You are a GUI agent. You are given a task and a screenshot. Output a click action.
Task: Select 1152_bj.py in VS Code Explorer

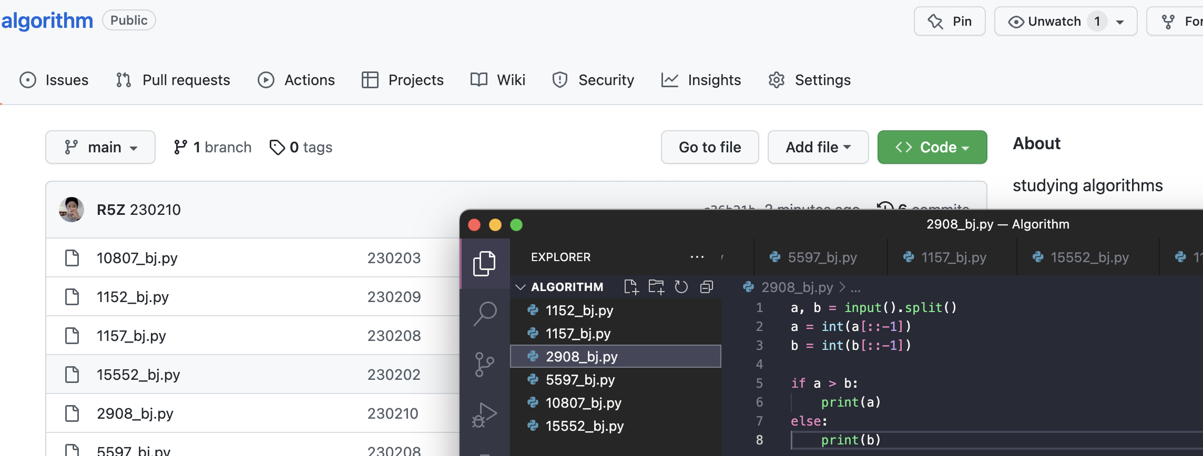tap(616, 310)
